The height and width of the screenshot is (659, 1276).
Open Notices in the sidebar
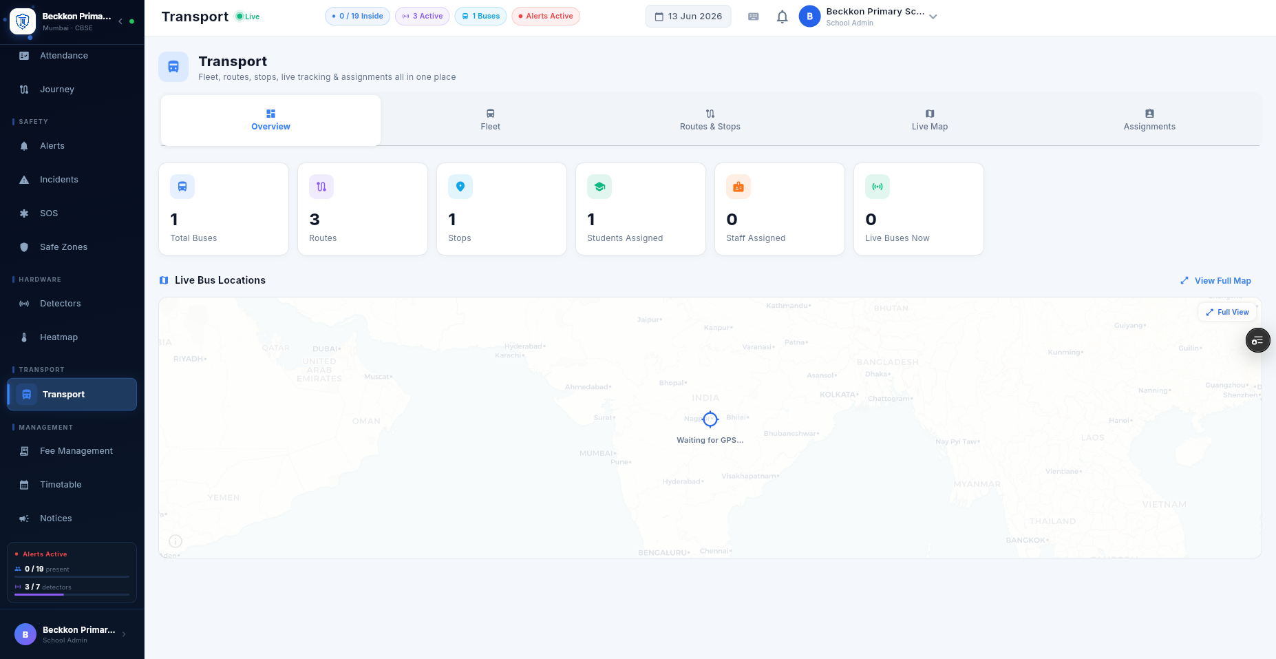[x=72, y=519]
